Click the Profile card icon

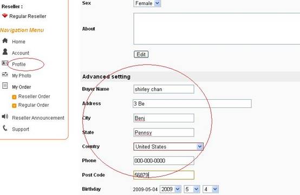pos(5,63)
